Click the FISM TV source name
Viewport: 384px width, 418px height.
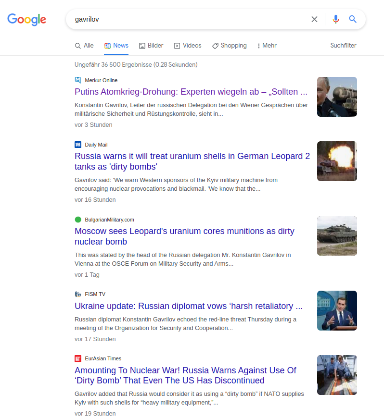(x=95, y=295)
